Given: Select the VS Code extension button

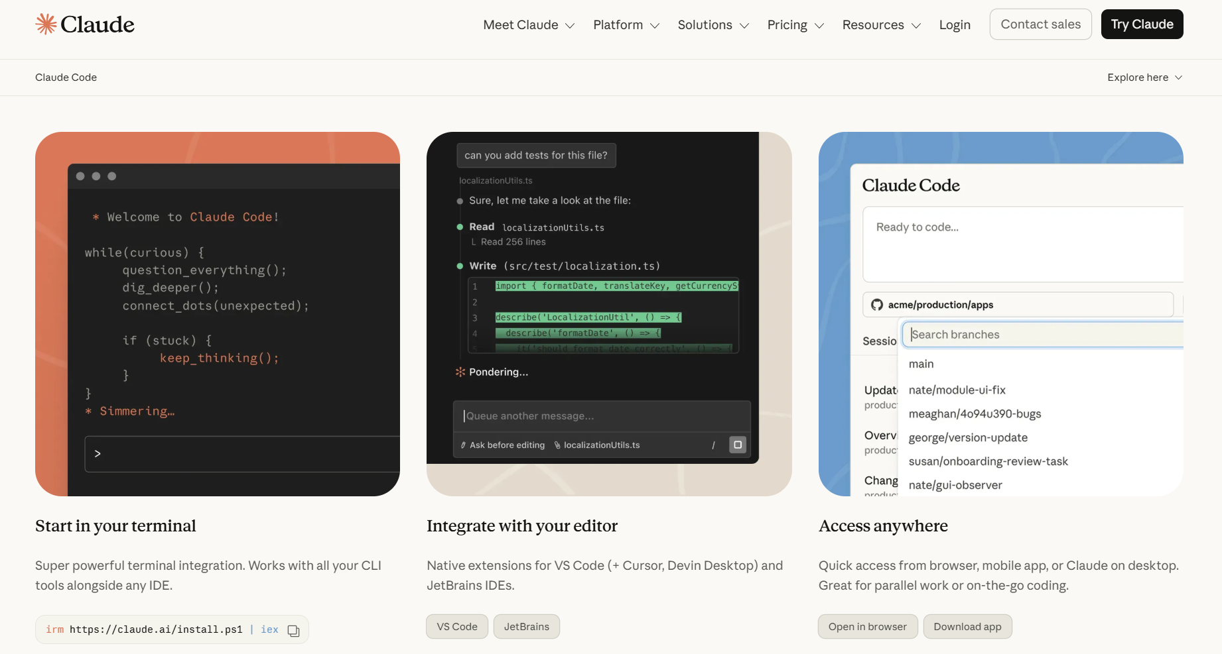Looking at the screenshot, I should pyautogui.click(x=457, y=627).
